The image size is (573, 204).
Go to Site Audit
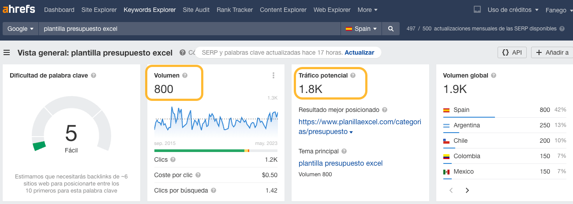click(x=196, y=10)
